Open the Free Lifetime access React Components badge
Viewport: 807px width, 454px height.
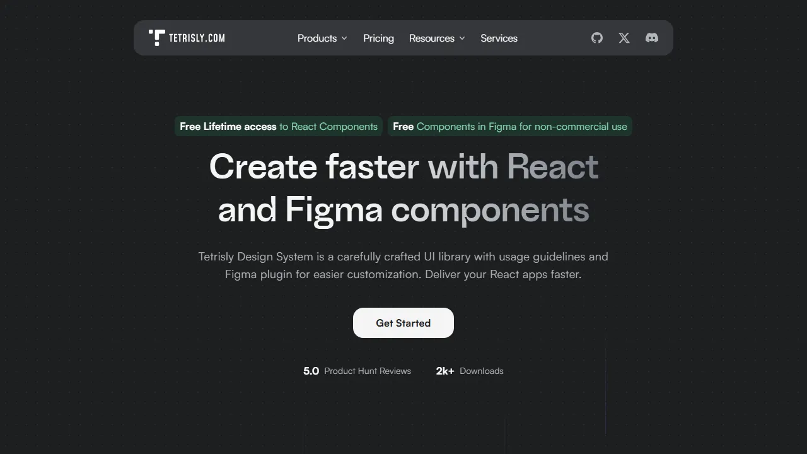click(278, 126)
